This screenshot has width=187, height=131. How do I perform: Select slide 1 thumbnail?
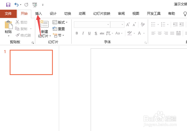[31, 62]
